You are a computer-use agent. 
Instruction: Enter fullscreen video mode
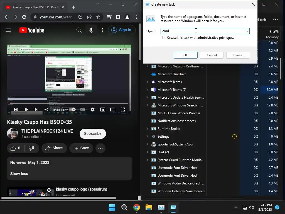coord(123,110)
